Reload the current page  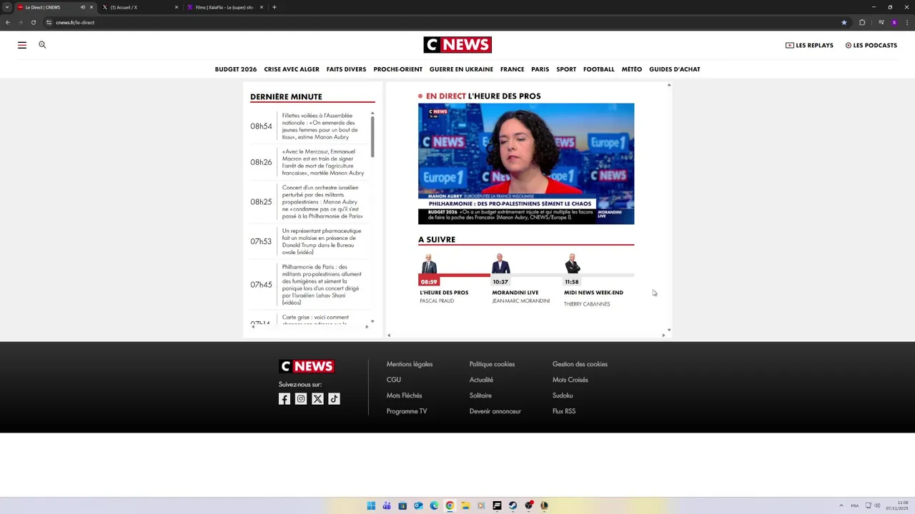[x=33, y=22]
